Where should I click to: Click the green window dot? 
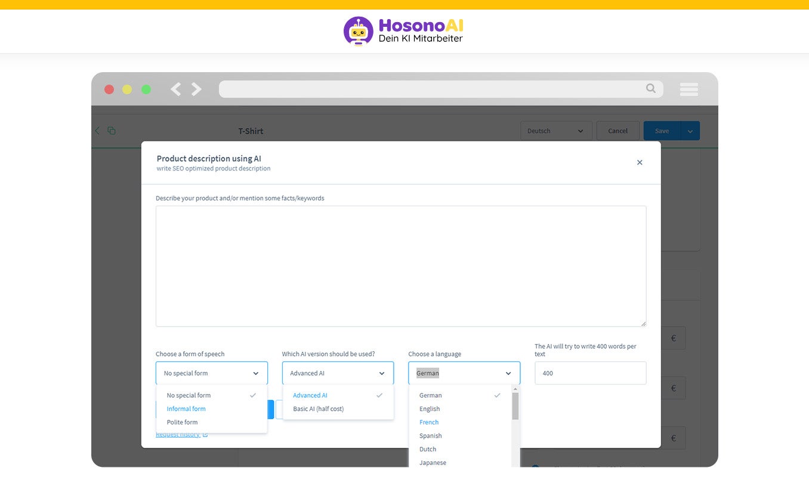(146, 89)
